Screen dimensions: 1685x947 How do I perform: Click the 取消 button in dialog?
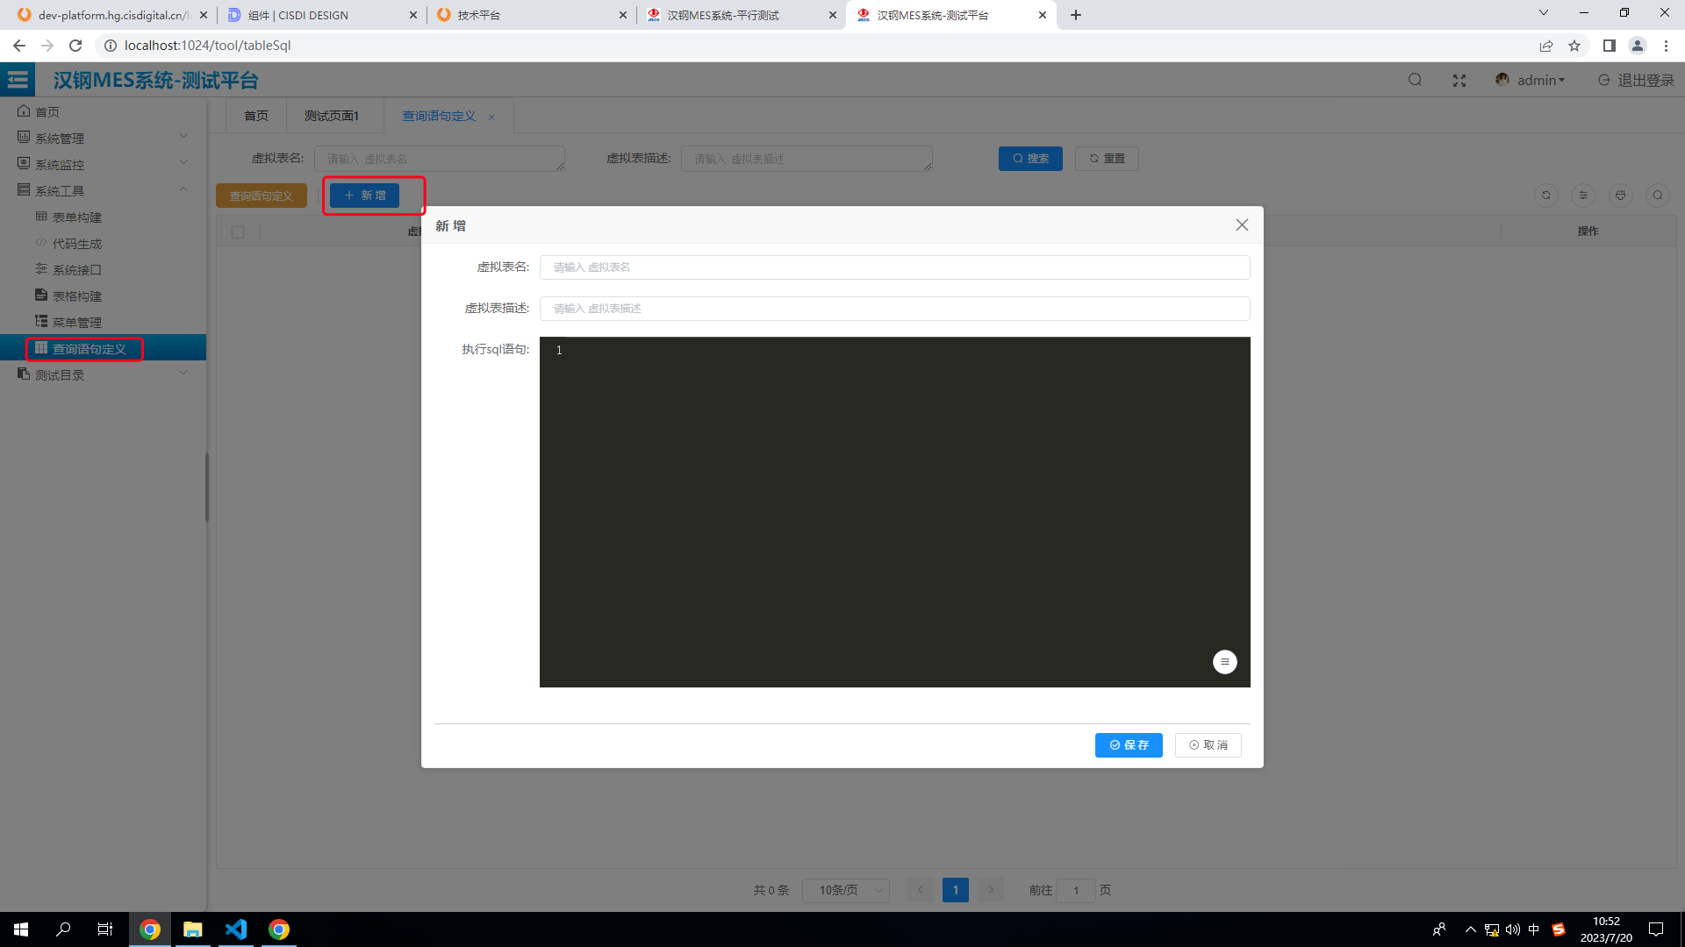[x=1208, y=744]
